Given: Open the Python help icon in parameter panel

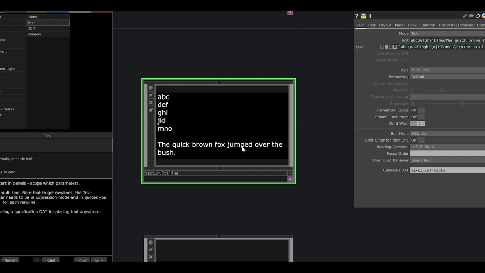Looking at the screenshot, I should 363,16.
